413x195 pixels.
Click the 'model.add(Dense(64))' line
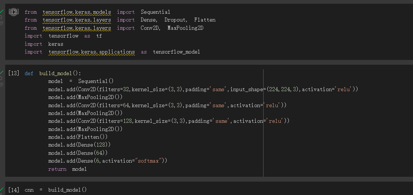click(78, 153)
